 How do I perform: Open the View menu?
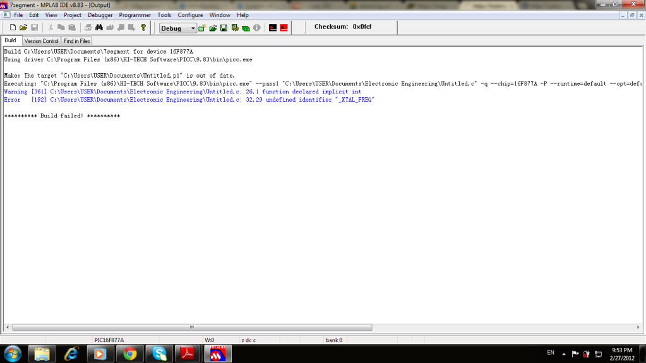click(x=51, y=15)
